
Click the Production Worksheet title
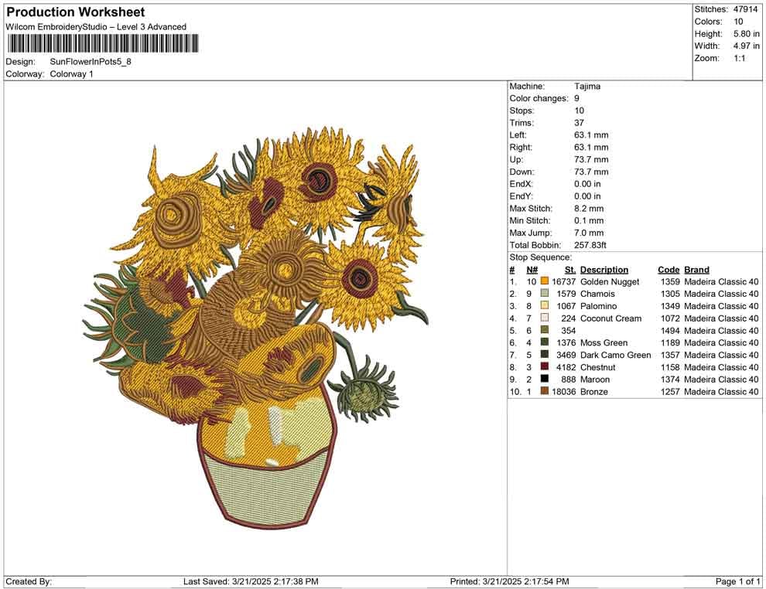tap(76, 12)
